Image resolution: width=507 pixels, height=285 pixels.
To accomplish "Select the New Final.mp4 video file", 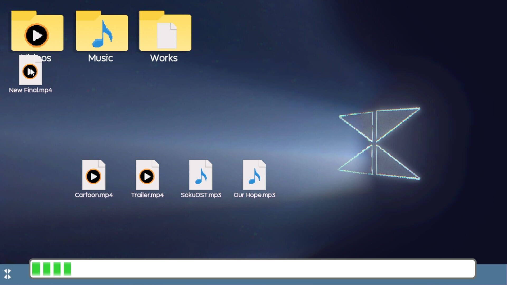I will pos(30,71).
